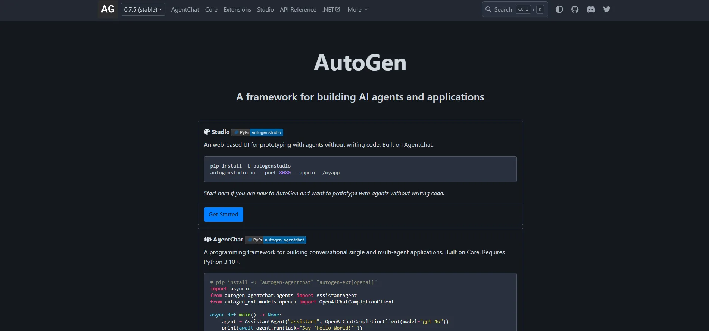Screen dimensions: 709x331
Task: Expand the 0.7.5 (stable) version dropdown
Action: pos(143,9)
